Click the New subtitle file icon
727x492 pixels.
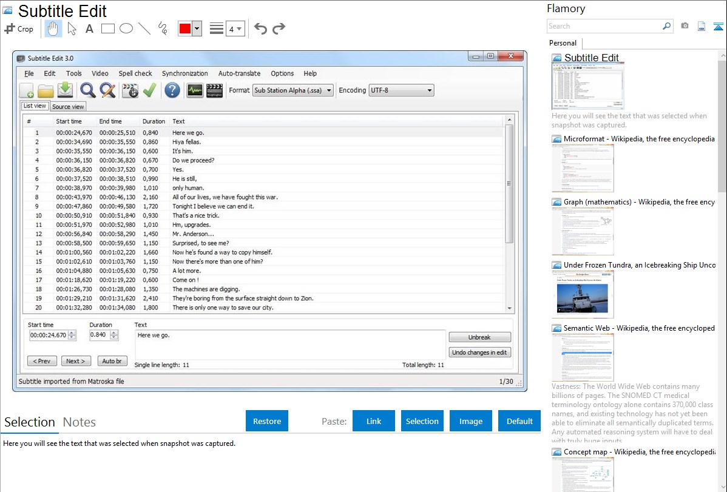27,90
